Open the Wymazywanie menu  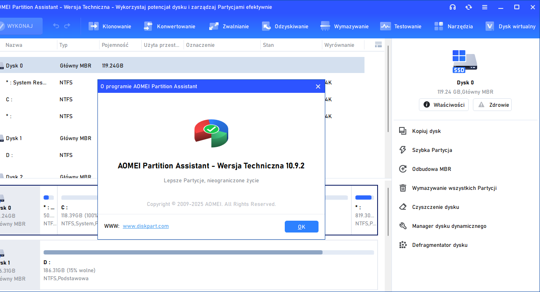[344, 26]
